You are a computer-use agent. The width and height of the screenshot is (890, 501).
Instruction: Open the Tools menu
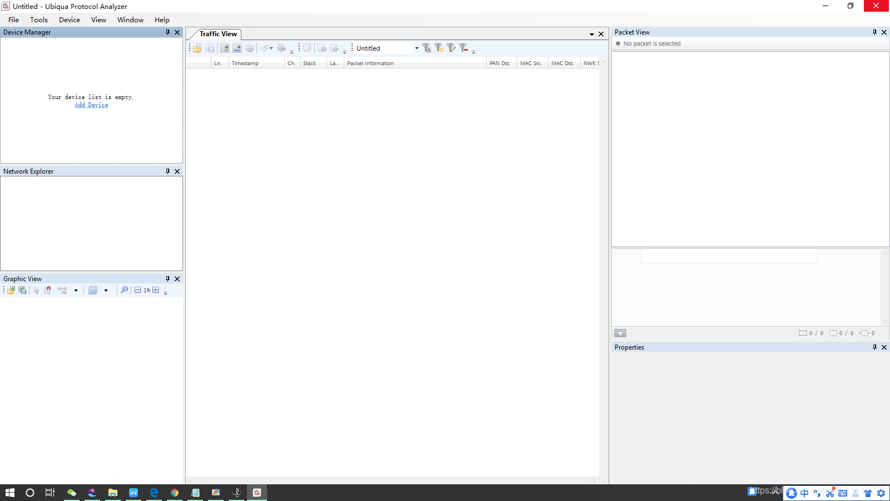[39, 20]
